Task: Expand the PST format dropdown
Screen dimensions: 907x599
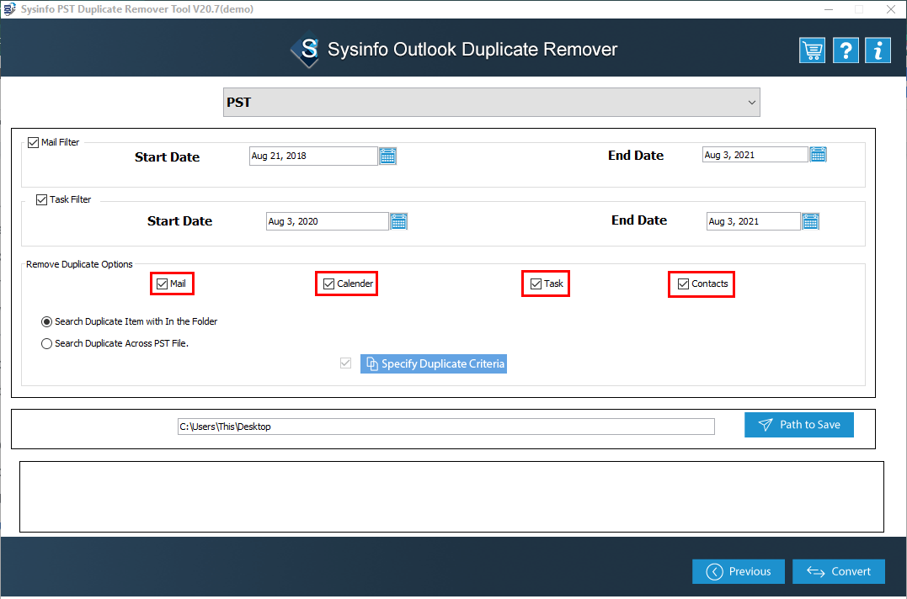Action: pyautogui.click(x=492, y=103)
